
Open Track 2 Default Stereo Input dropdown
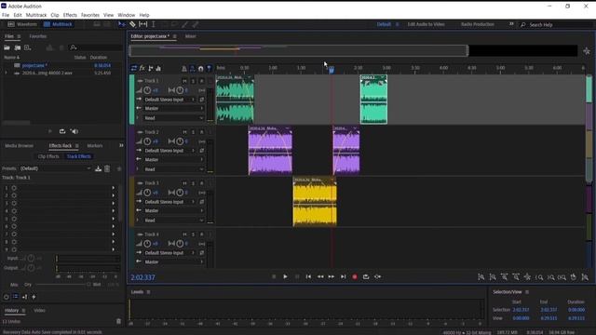169,151
